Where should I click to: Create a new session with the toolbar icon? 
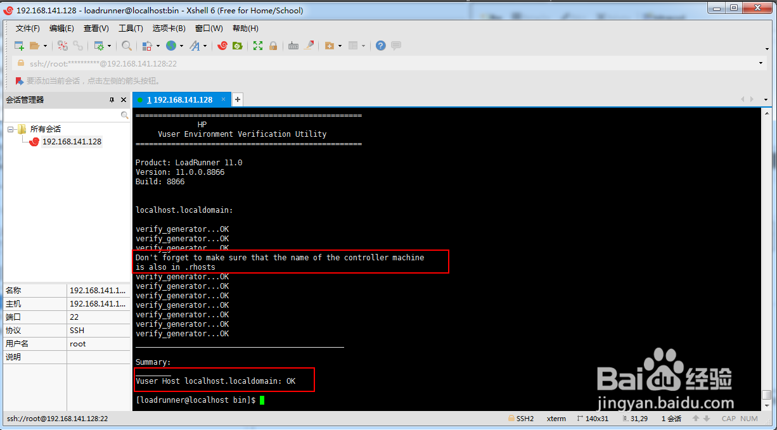click(x=19, y=46)
